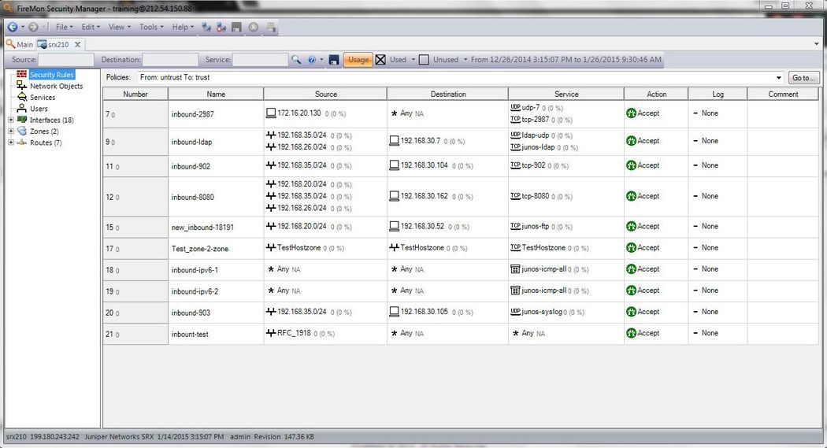Screen dimensions: 827x448
Task: Click the Accept icon for rule inbound-2987
Action: click(631, 113)
